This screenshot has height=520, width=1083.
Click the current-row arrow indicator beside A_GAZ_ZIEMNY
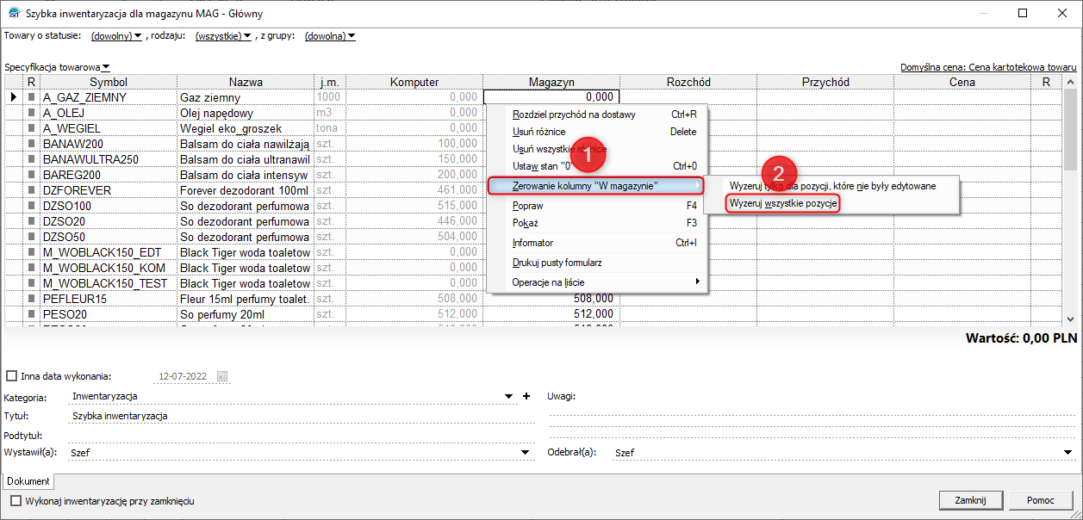(x=13, y=97)
